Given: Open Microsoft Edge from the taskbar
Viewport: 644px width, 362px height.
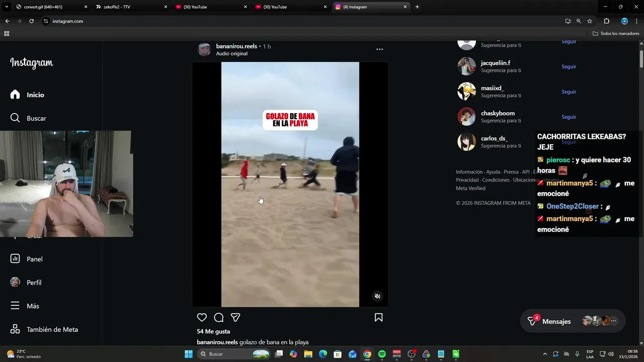Looking at the screenshot, I should pyautogui.click(x=323, y=354).
